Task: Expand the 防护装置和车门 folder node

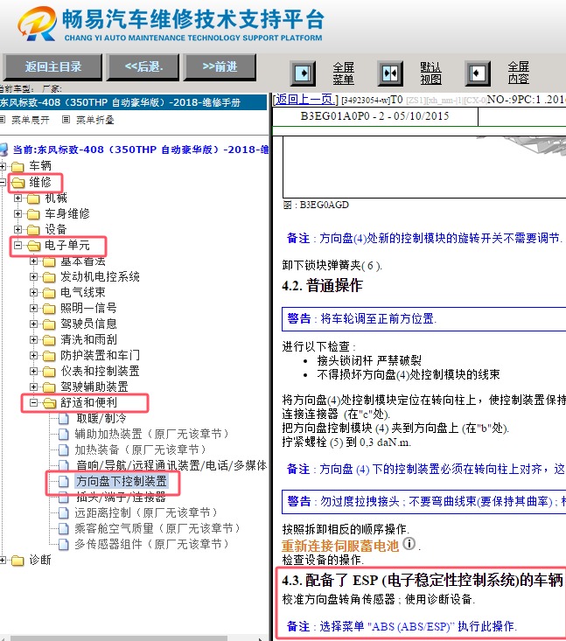Action: (33, 355)
